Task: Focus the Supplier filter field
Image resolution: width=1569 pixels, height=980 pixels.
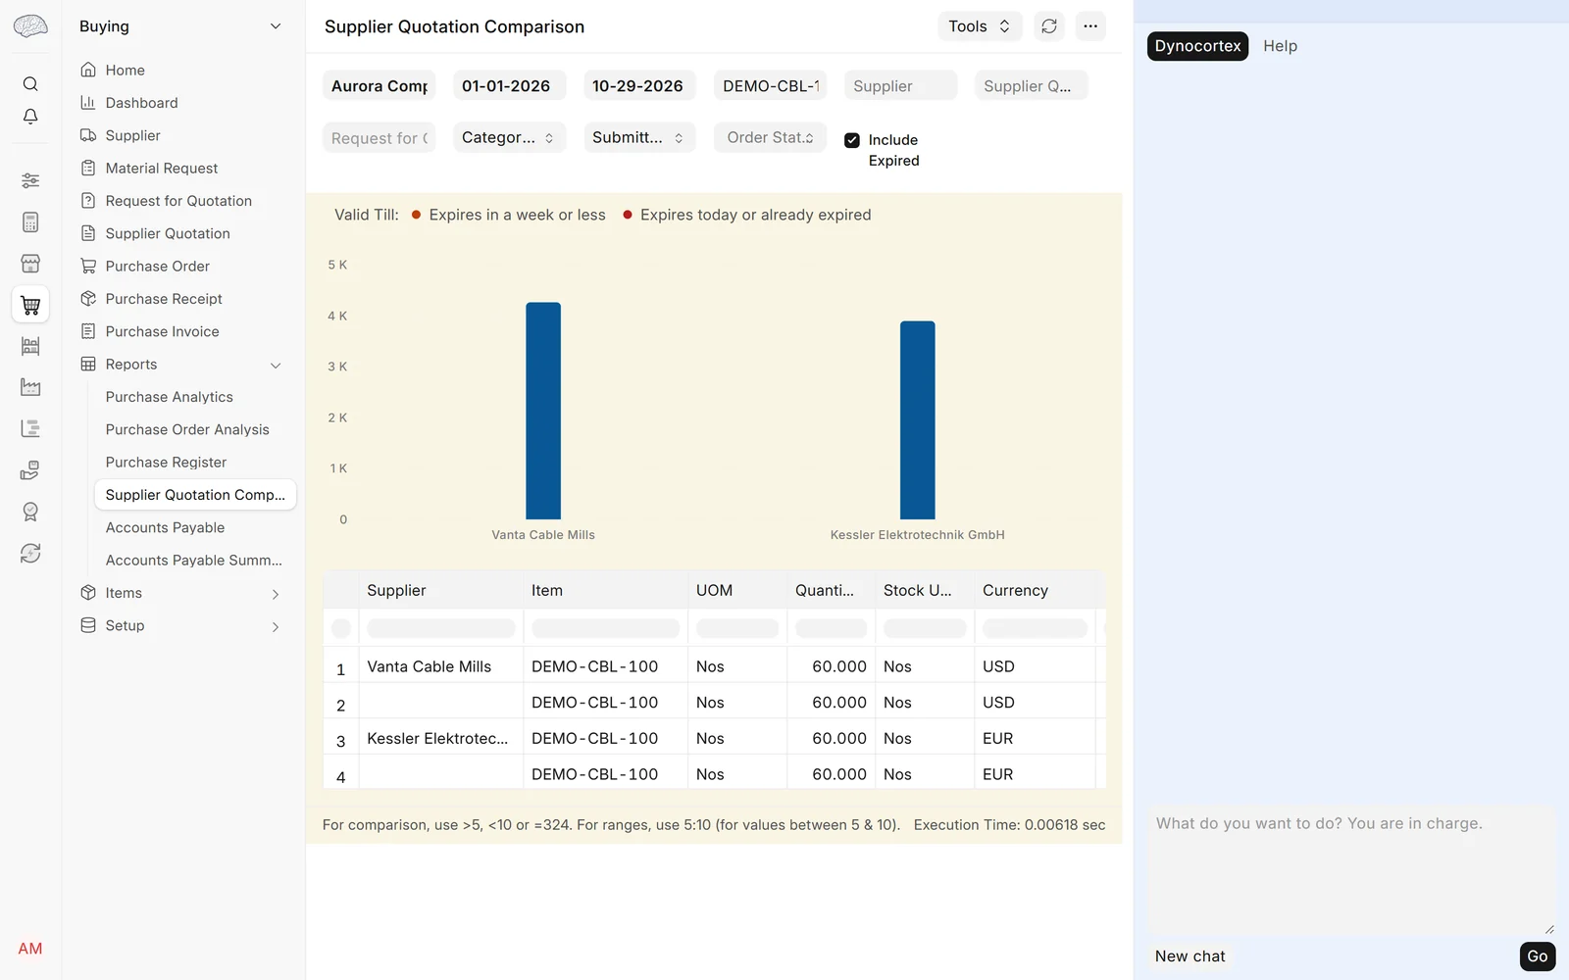Action: tap(900, 85)
